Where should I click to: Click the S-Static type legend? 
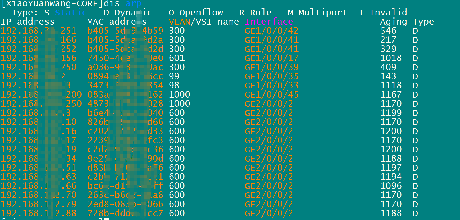coord(66,13)
